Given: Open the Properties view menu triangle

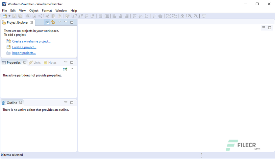Looking at the screenshot, I should tap(72, 69).
